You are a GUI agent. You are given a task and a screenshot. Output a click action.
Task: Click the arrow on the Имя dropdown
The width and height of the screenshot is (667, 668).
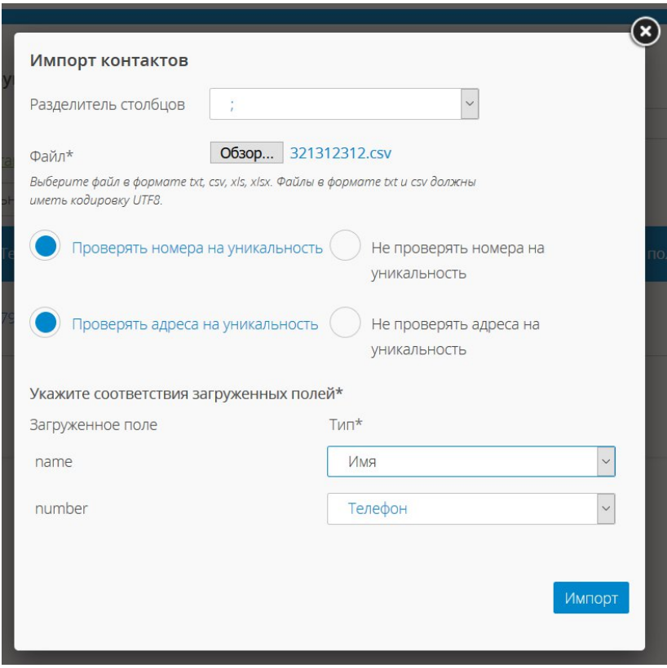[605, 462]
